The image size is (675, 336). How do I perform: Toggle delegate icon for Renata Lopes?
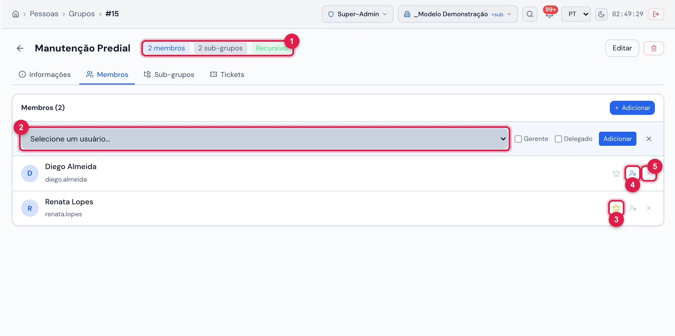[632, 208]
